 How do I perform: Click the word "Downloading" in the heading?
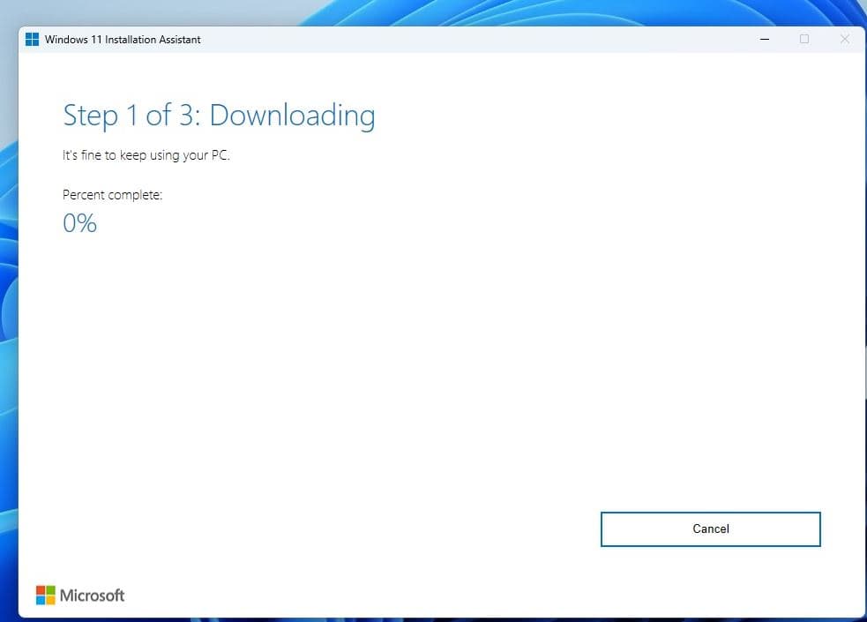292,116
